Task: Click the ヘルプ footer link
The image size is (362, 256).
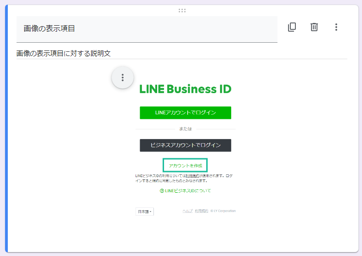Action: point(187,211)
